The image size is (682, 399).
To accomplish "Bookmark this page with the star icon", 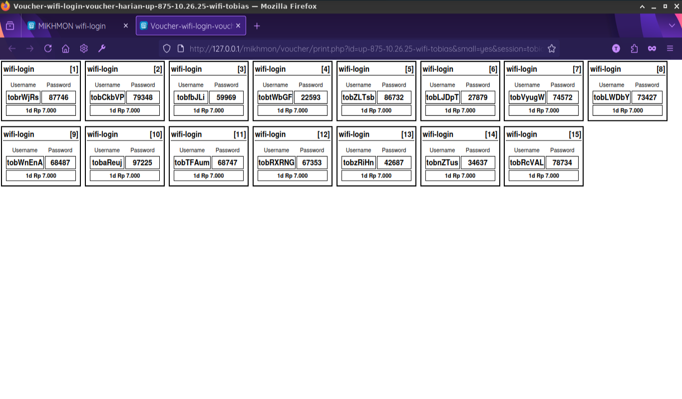I will point(552,48).
